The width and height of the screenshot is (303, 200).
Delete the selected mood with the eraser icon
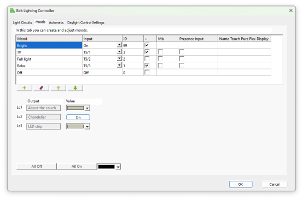pos(41,88)
